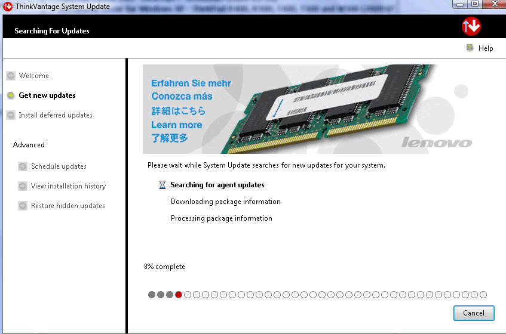Click the Help question mark icon
This screenshot has width=506, height=334.
click(470, 48)
